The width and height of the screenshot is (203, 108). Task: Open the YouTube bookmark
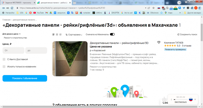point(38,13)
